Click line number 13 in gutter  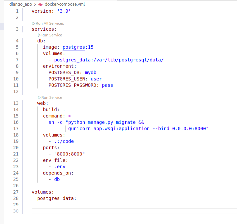pos(16,103)
